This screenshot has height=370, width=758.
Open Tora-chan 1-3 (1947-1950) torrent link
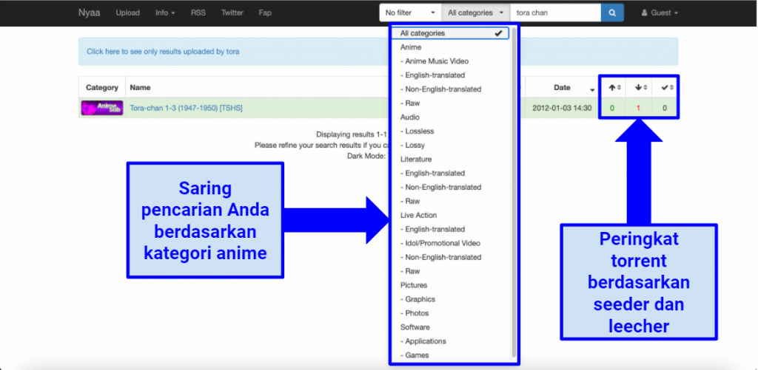186,109
